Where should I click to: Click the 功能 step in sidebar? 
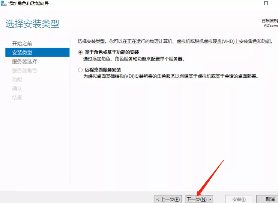[17, 80]
